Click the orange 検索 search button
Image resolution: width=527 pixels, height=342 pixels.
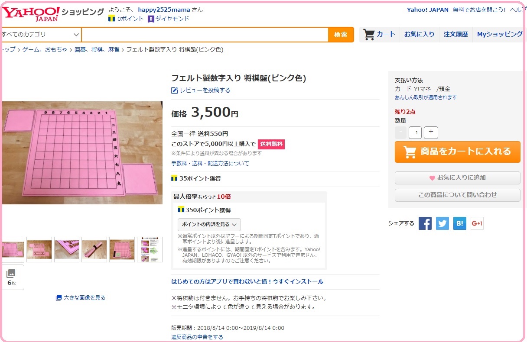(341, 35)
